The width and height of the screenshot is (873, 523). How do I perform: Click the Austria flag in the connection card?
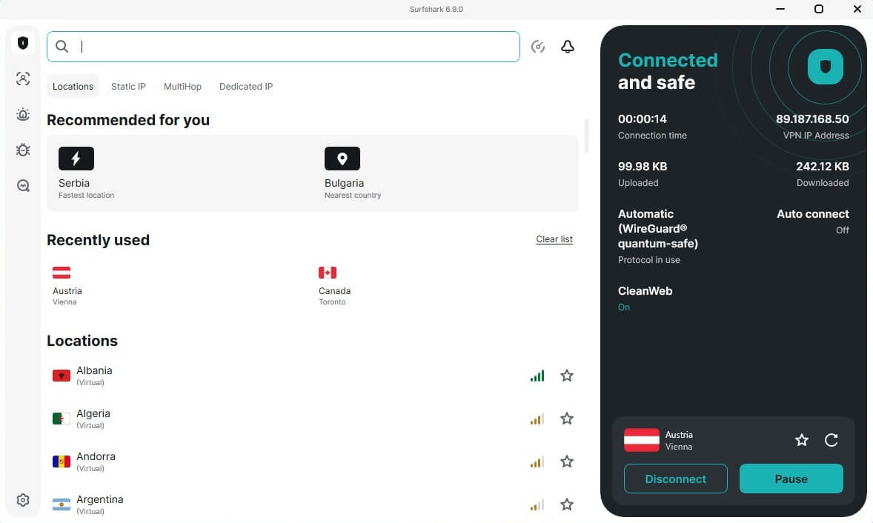641,440
